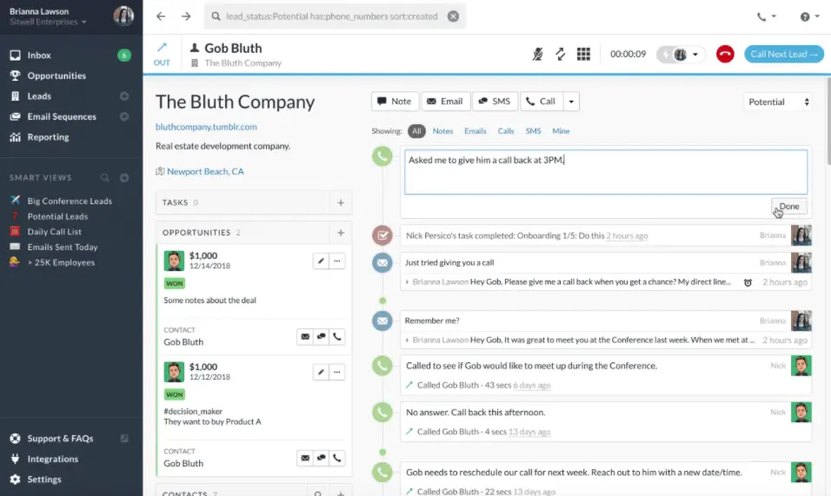
Task: Expand the caret next to call avatar toggle
Action: (x=695, y=54)
